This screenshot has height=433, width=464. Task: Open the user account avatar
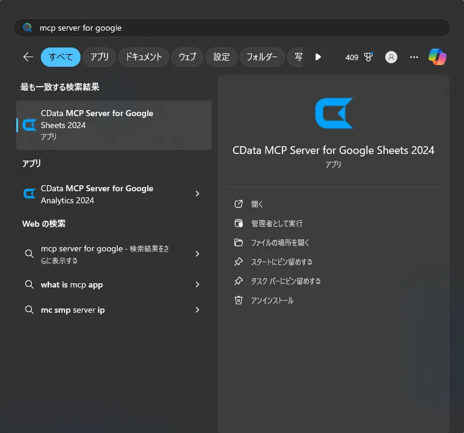[x=391, y=57]
